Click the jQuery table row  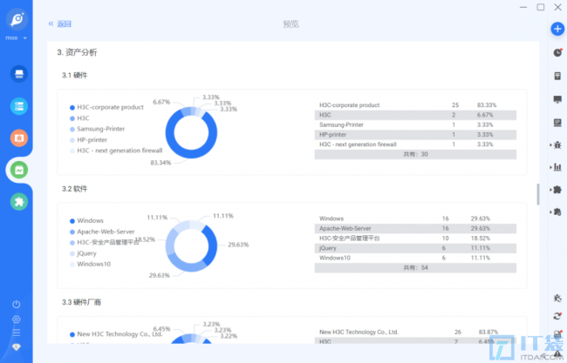pos(415,248)
